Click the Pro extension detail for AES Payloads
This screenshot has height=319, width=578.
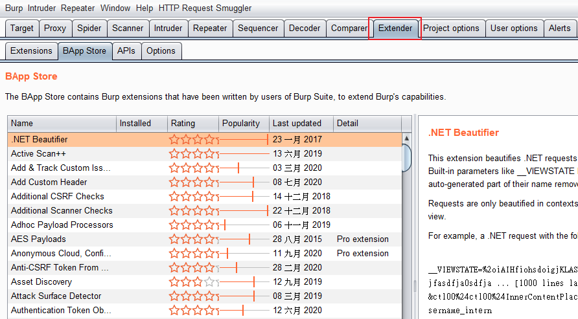coord(363,239)
